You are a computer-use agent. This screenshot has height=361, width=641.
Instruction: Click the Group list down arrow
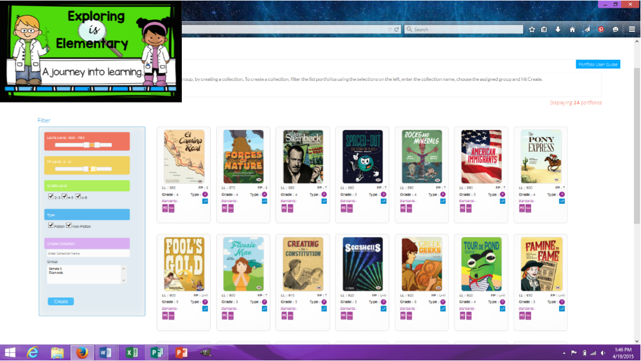(x=124, y=281)
